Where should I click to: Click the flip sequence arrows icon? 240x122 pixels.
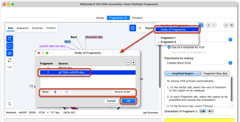(x=10, y=60)
